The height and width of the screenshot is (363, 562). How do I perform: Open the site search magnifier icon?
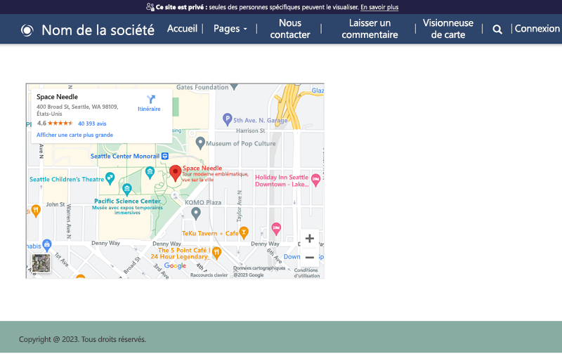coord(497,29)
